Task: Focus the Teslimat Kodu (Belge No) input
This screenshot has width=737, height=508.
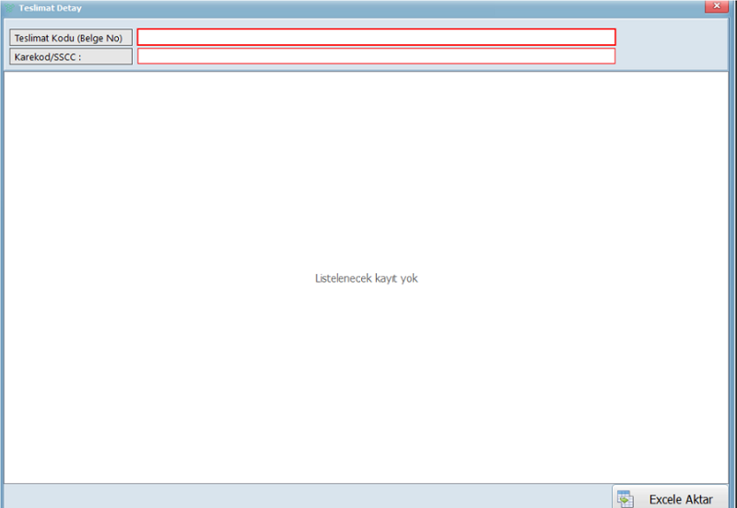Action: click(376, 38)
